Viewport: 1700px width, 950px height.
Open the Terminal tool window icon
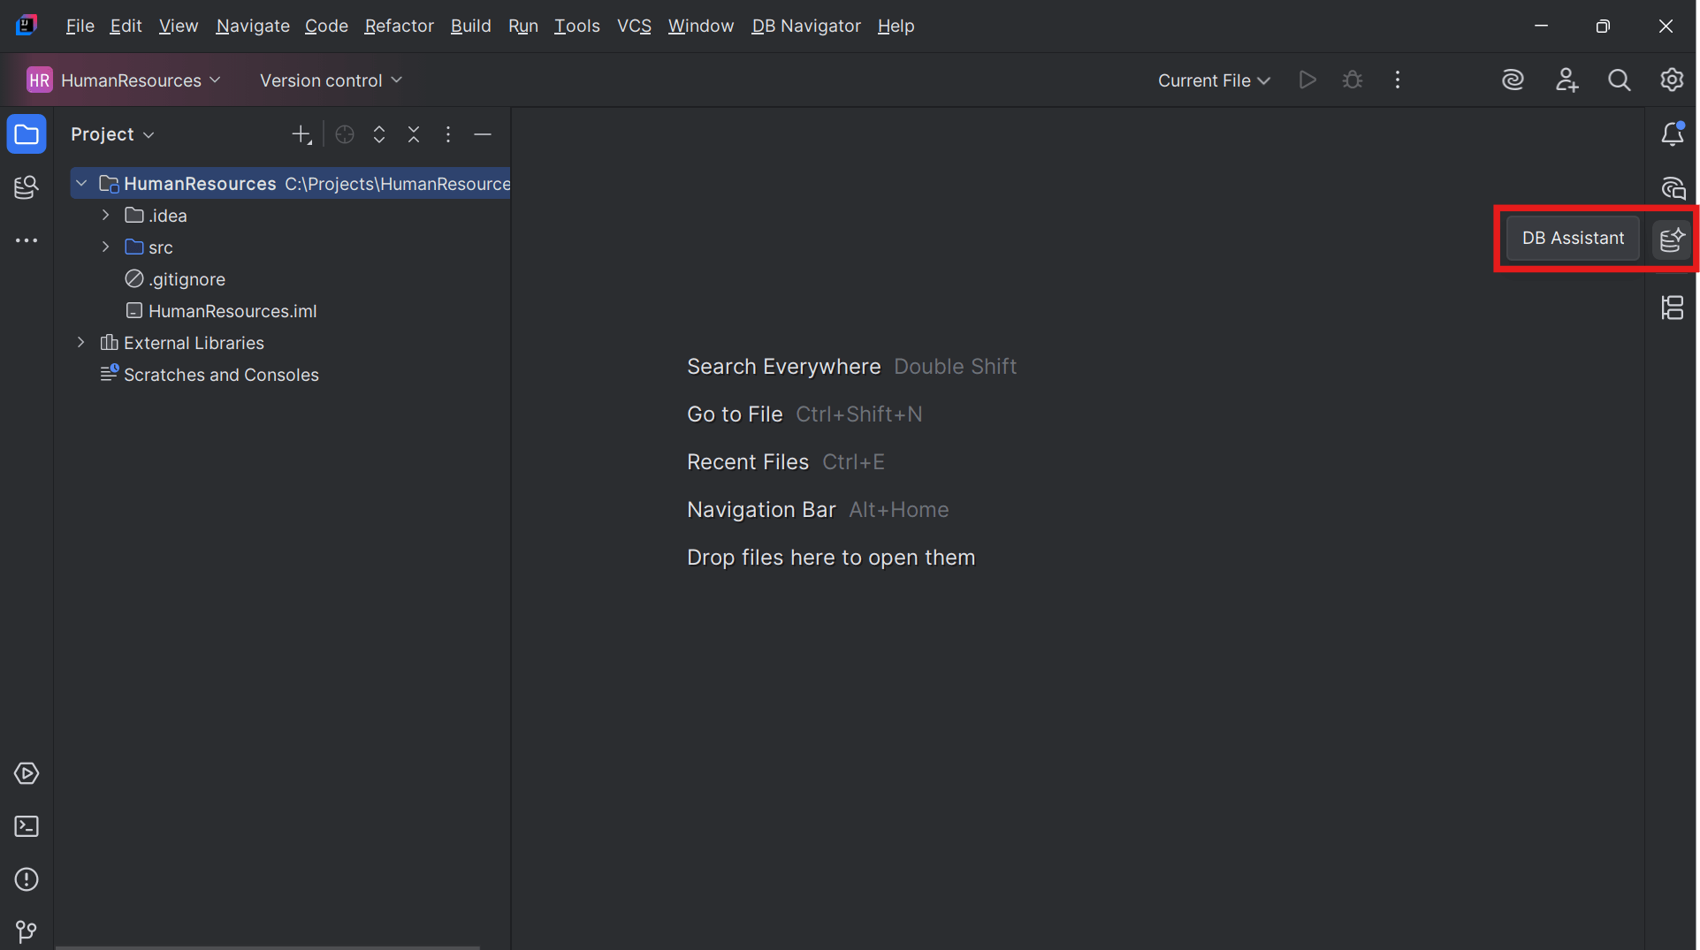27,826
